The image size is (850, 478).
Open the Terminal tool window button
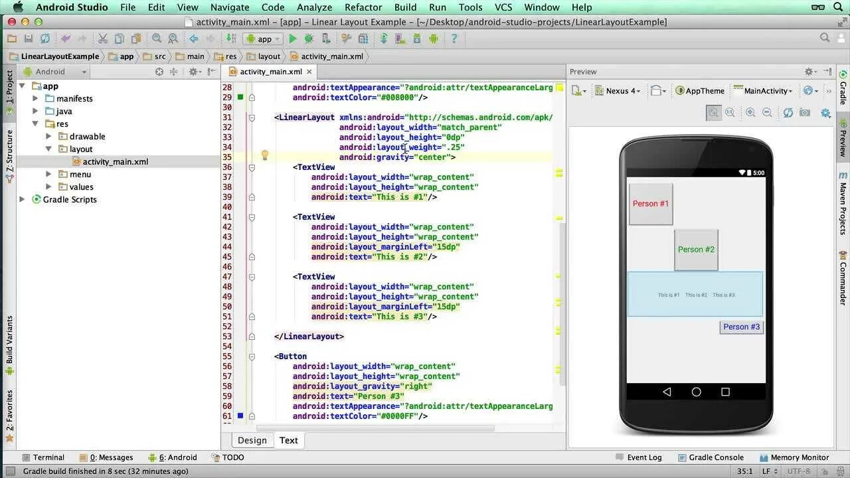(43, 457)
